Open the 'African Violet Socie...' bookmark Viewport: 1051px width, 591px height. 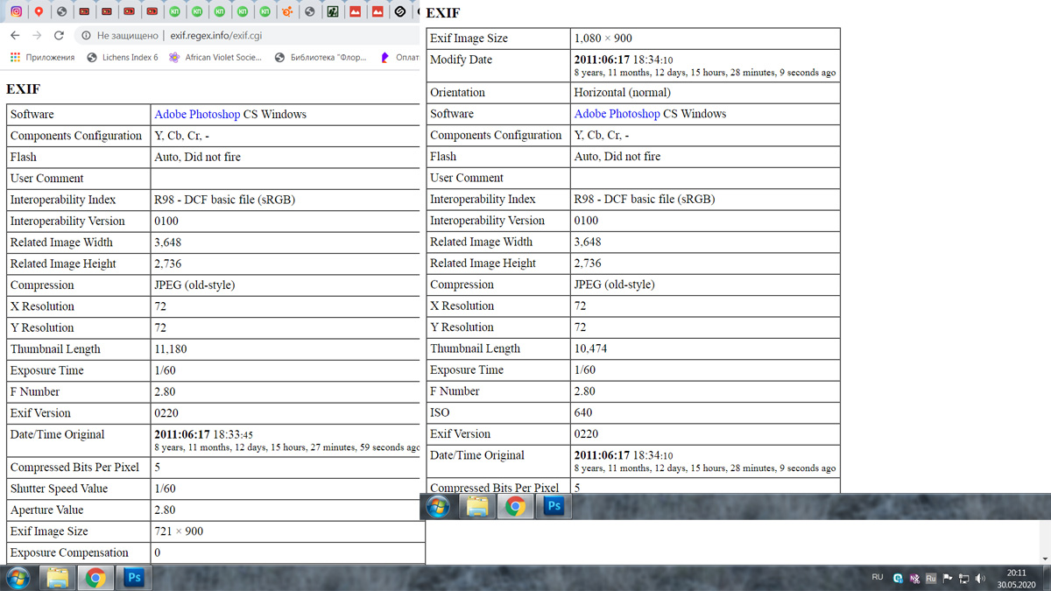coord(215,58)
